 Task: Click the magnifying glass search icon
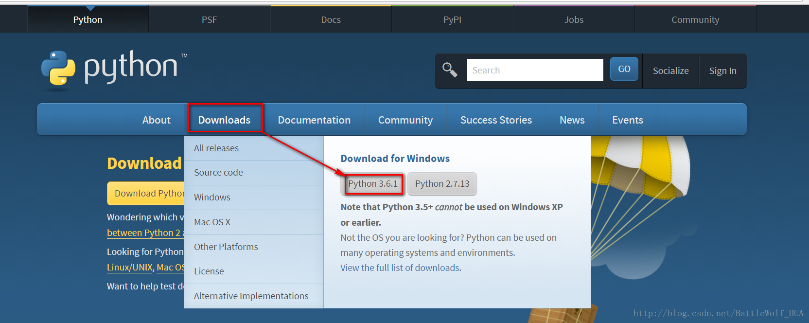pyautogui.click(x=450, y=70)
